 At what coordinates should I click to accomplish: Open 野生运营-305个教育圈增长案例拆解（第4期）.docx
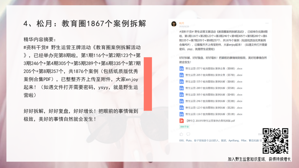(214, 95)
